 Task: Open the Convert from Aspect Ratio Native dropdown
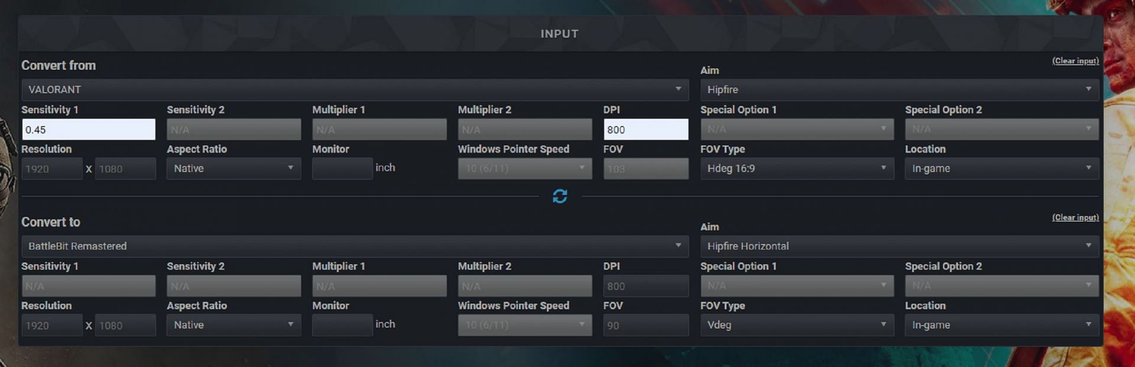234,168
